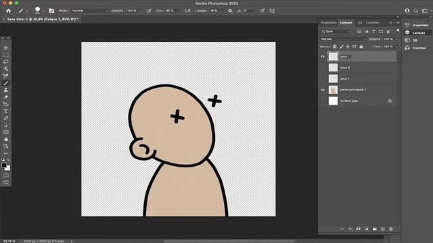The image size is (433, 243).
Task: Select the Sans titre-1 document tab
Action: (x=43, y=20)
